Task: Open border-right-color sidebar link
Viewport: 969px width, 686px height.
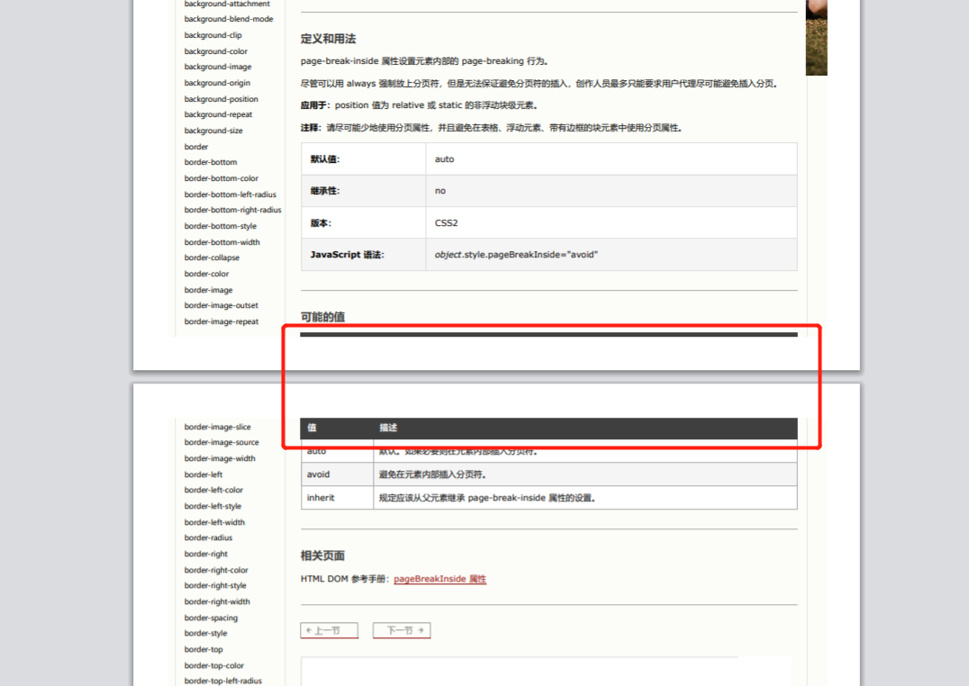Action: pyautogui.click(x=216, y=570)
